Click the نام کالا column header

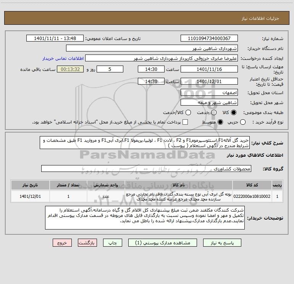(179, 185)
